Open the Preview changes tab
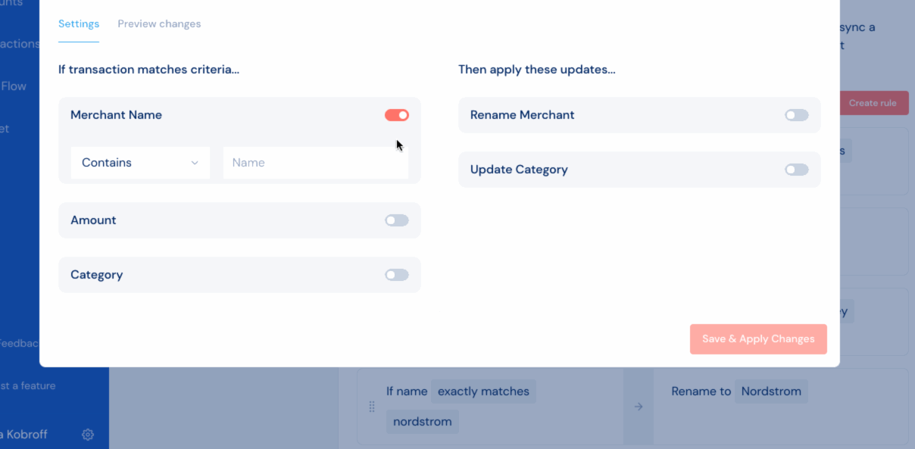Image resolution: width=915 pixels, height=449 pixels. click(x=159, y=24)
